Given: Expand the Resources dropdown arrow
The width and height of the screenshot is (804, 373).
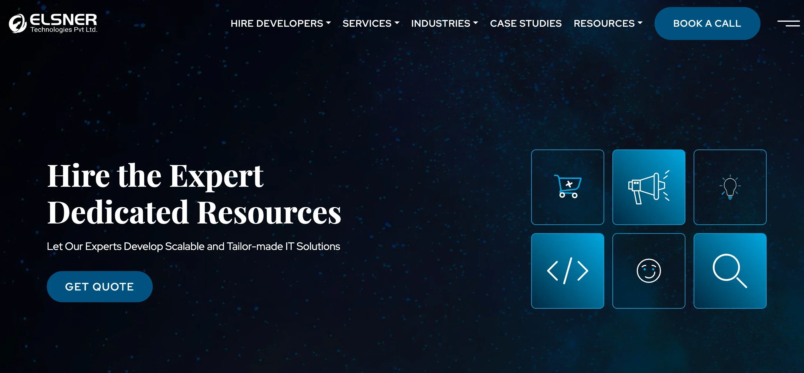Looking at the screenshot, I should 640,23.
